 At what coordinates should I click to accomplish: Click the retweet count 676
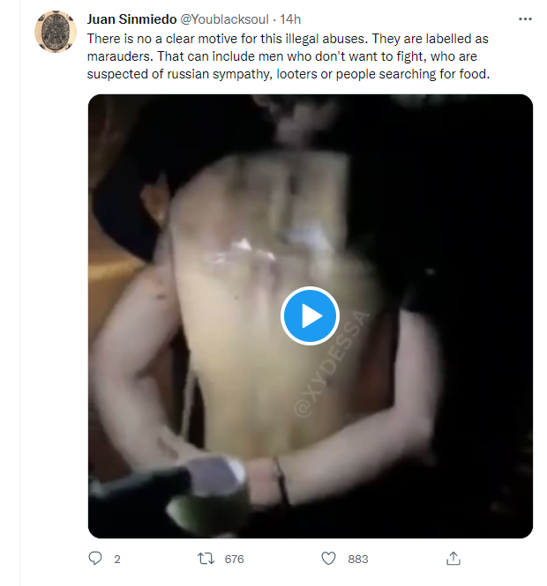[234, 559]
